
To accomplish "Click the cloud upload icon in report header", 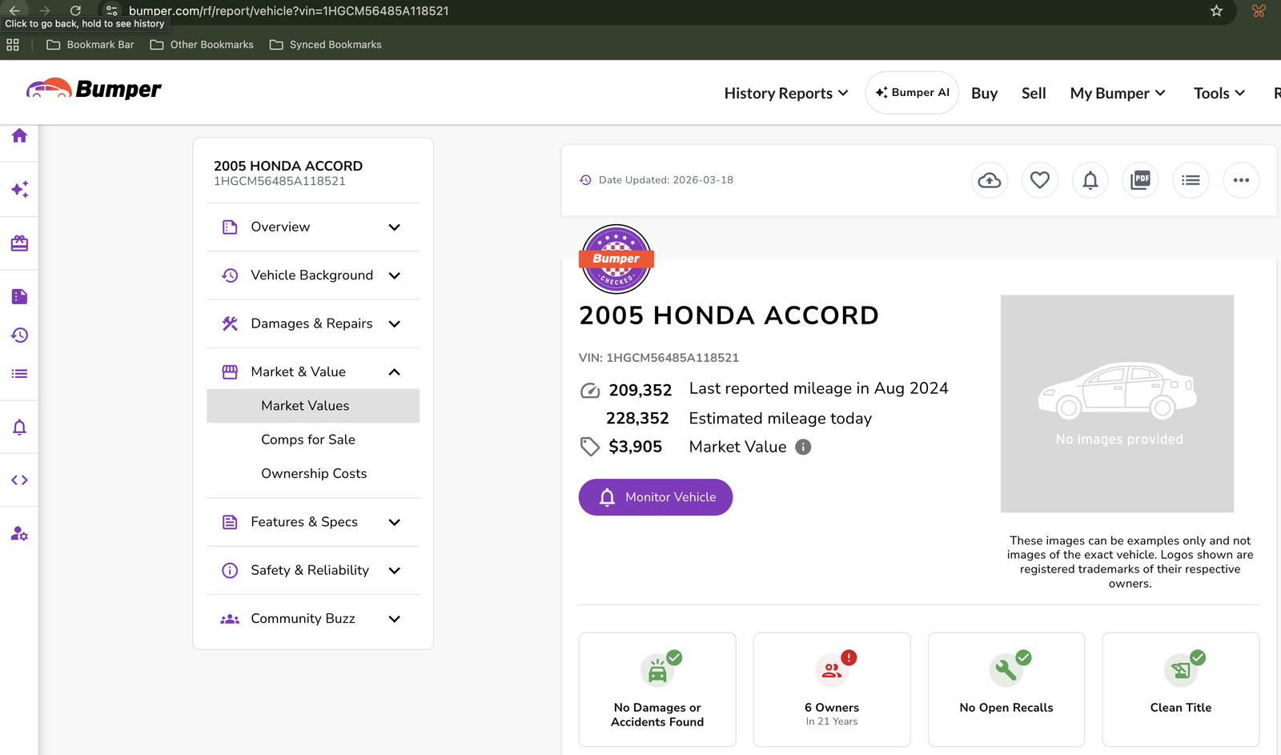I will 990,180.
